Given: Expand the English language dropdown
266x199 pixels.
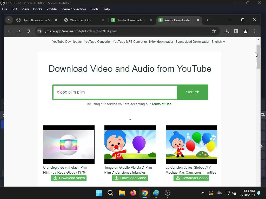Looking at the screenshot, I should (x=218, y=42).
